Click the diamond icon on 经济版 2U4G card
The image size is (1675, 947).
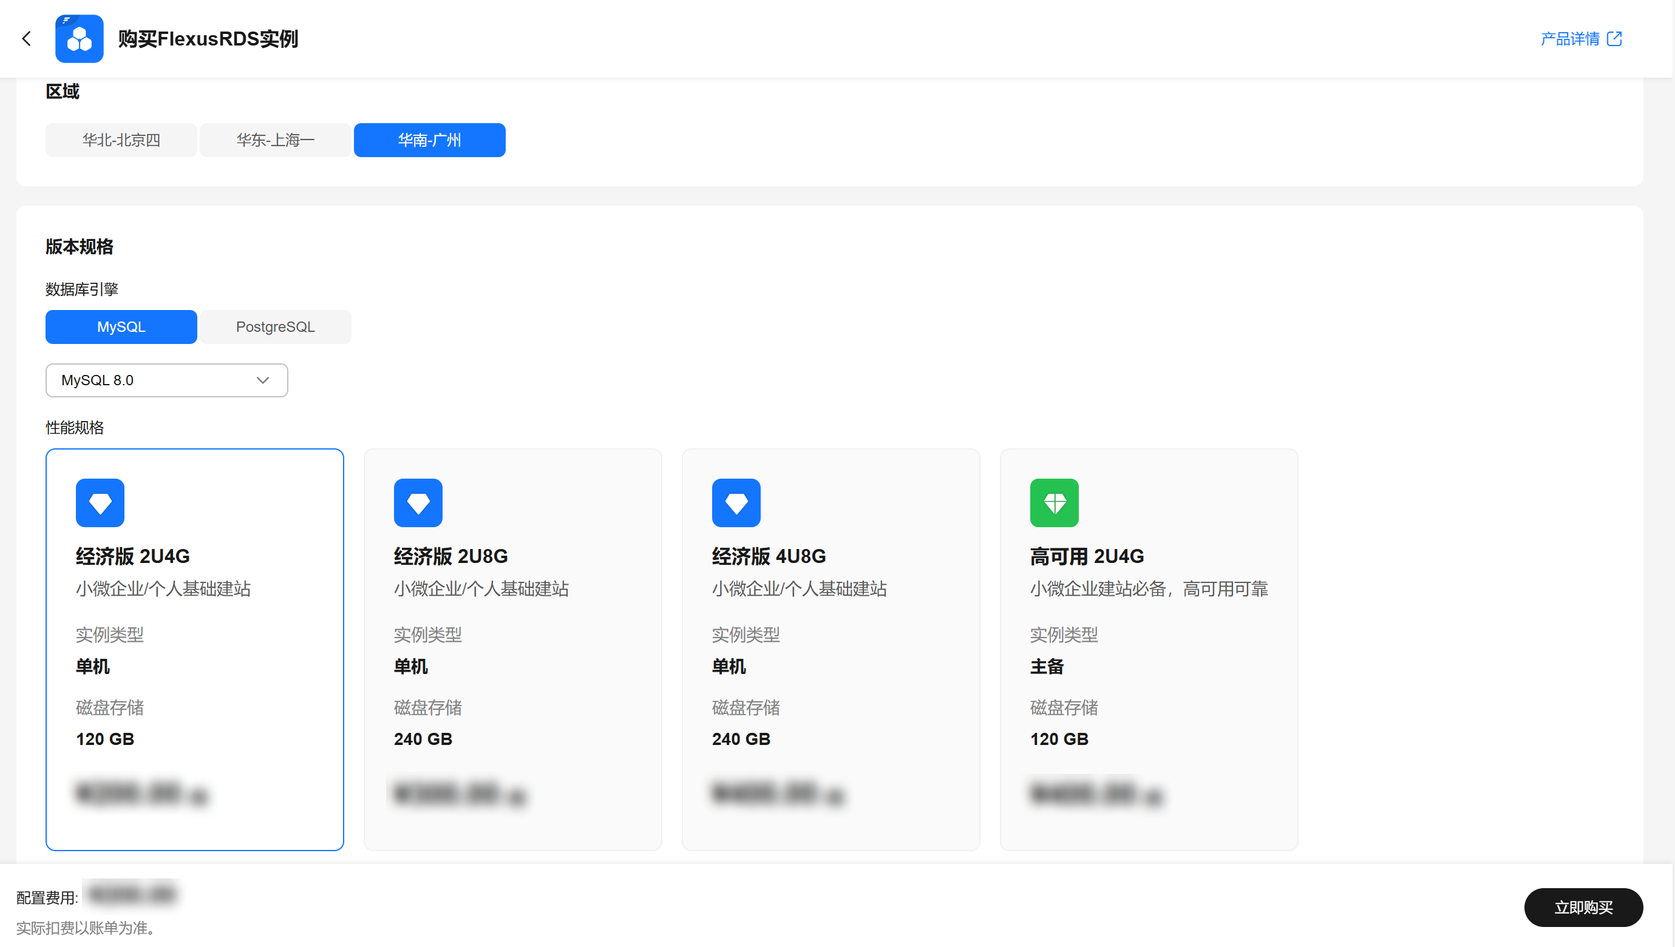click(x=100, y=503)
